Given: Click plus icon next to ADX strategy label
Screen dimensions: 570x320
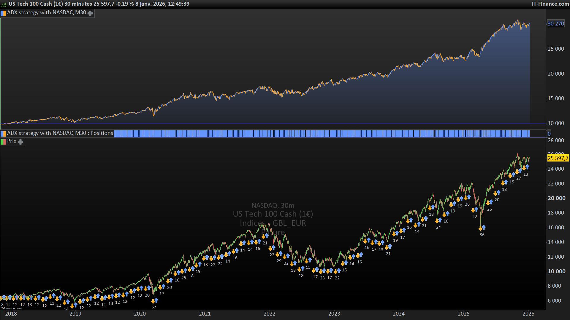Looking at the screenshot, I should (90, 13).
